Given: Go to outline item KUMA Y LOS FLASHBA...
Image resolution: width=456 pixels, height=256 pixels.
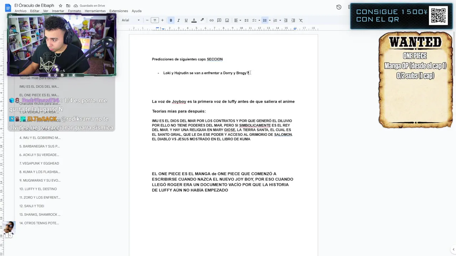Looking at the screenshot, I should click(40, 172).
